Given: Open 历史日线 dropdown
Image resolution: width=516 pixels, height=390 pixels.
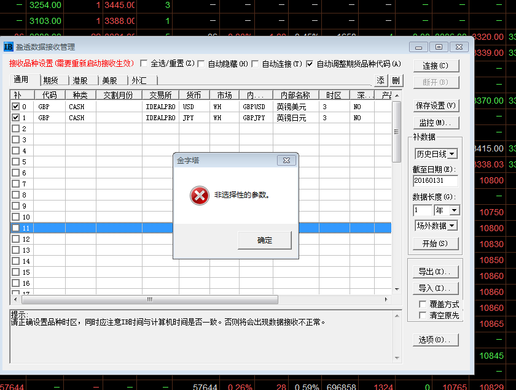Looking at the screenshot, I should pos(452,154).
